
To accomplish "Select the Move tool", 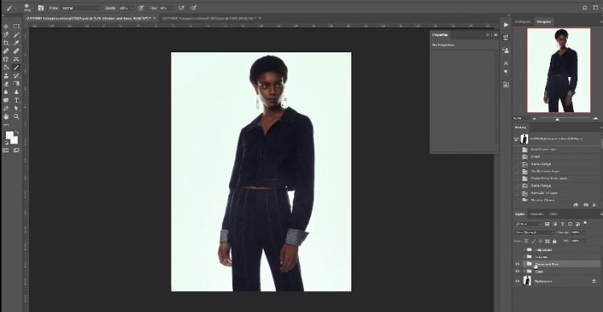I will (x=6, y=26).
